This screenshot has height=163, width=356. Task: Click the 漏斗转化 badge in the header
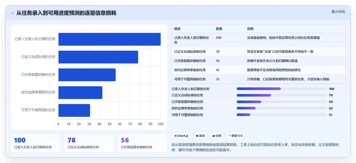(x=338, y=12)
